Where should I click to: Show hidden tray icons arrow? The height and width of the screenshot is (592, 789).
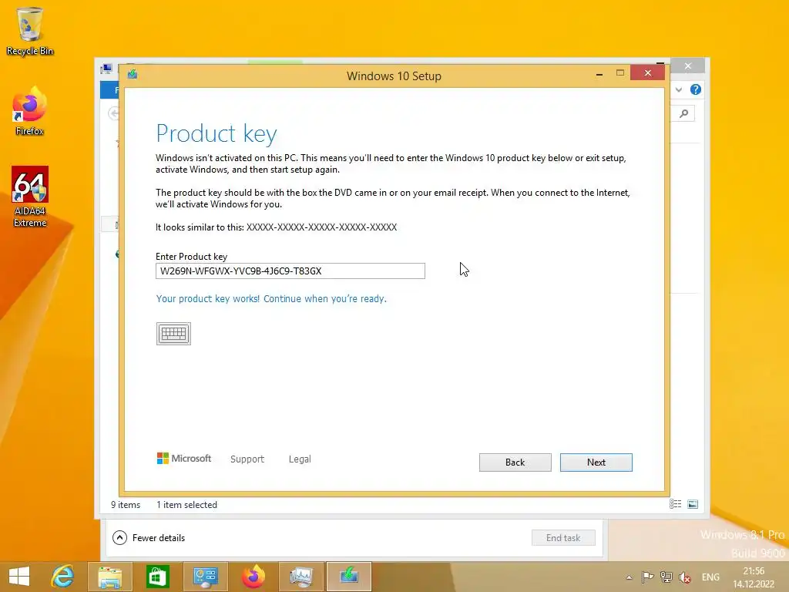pos(629,577)
